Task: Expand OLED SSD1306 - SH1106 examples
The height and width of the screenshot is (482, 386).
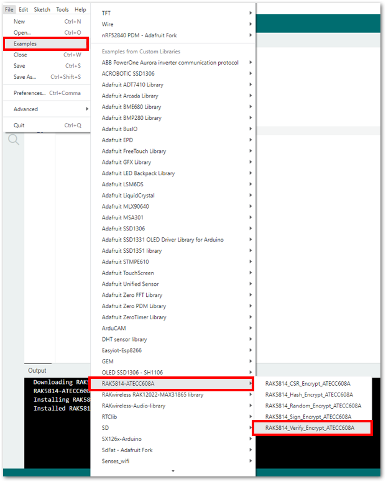Action: click(x=173, y=372)
